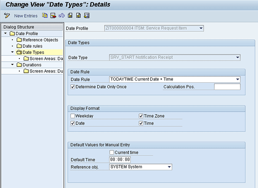Click the Previous Entry toolbar icon

[70, 16]
